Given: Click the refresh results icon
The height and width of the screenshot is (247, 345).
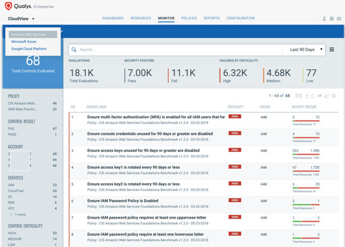Looking at the screenshot, I should point(312,96).
